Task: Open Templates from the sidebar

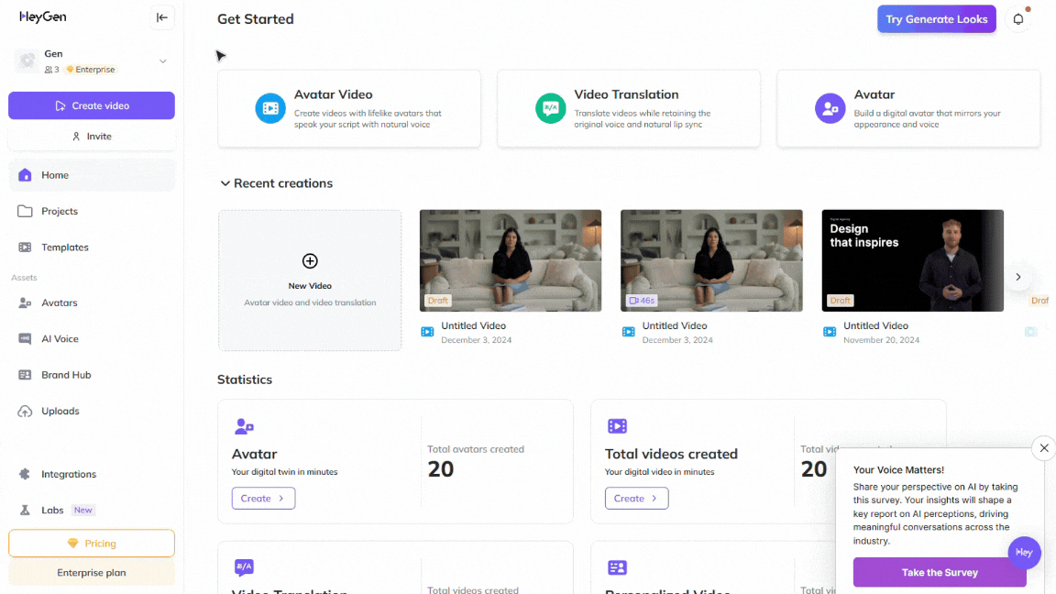Action: (x=64, y=247)
